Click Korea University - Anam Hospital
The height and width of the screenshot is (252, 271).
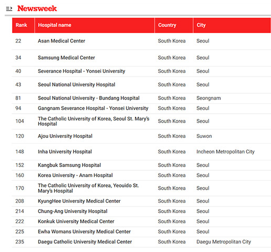(75, 176)
